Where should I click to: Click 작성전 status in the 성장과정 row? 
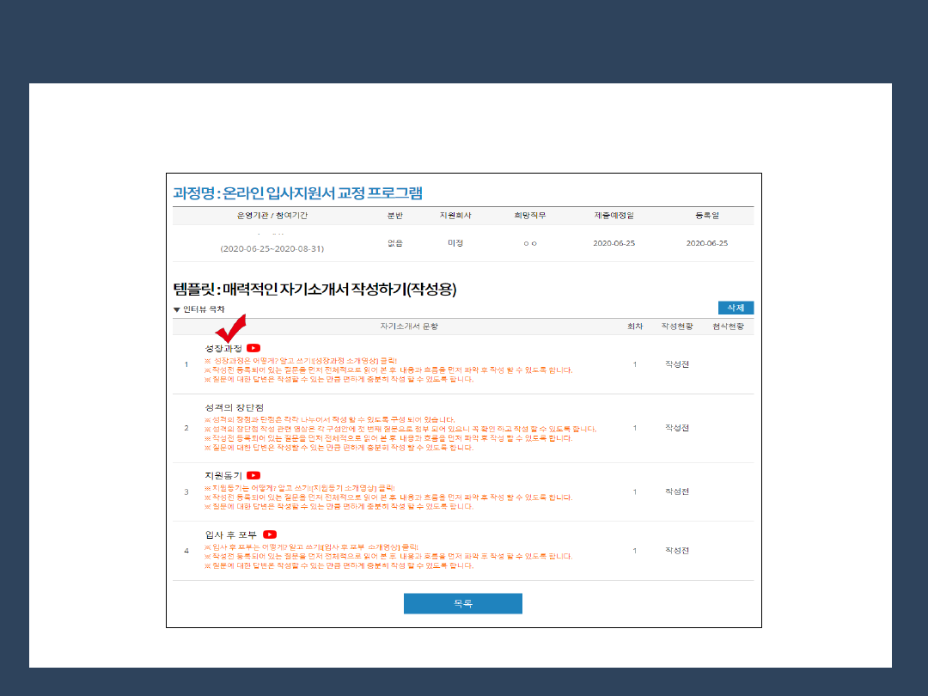coord(677,364)
